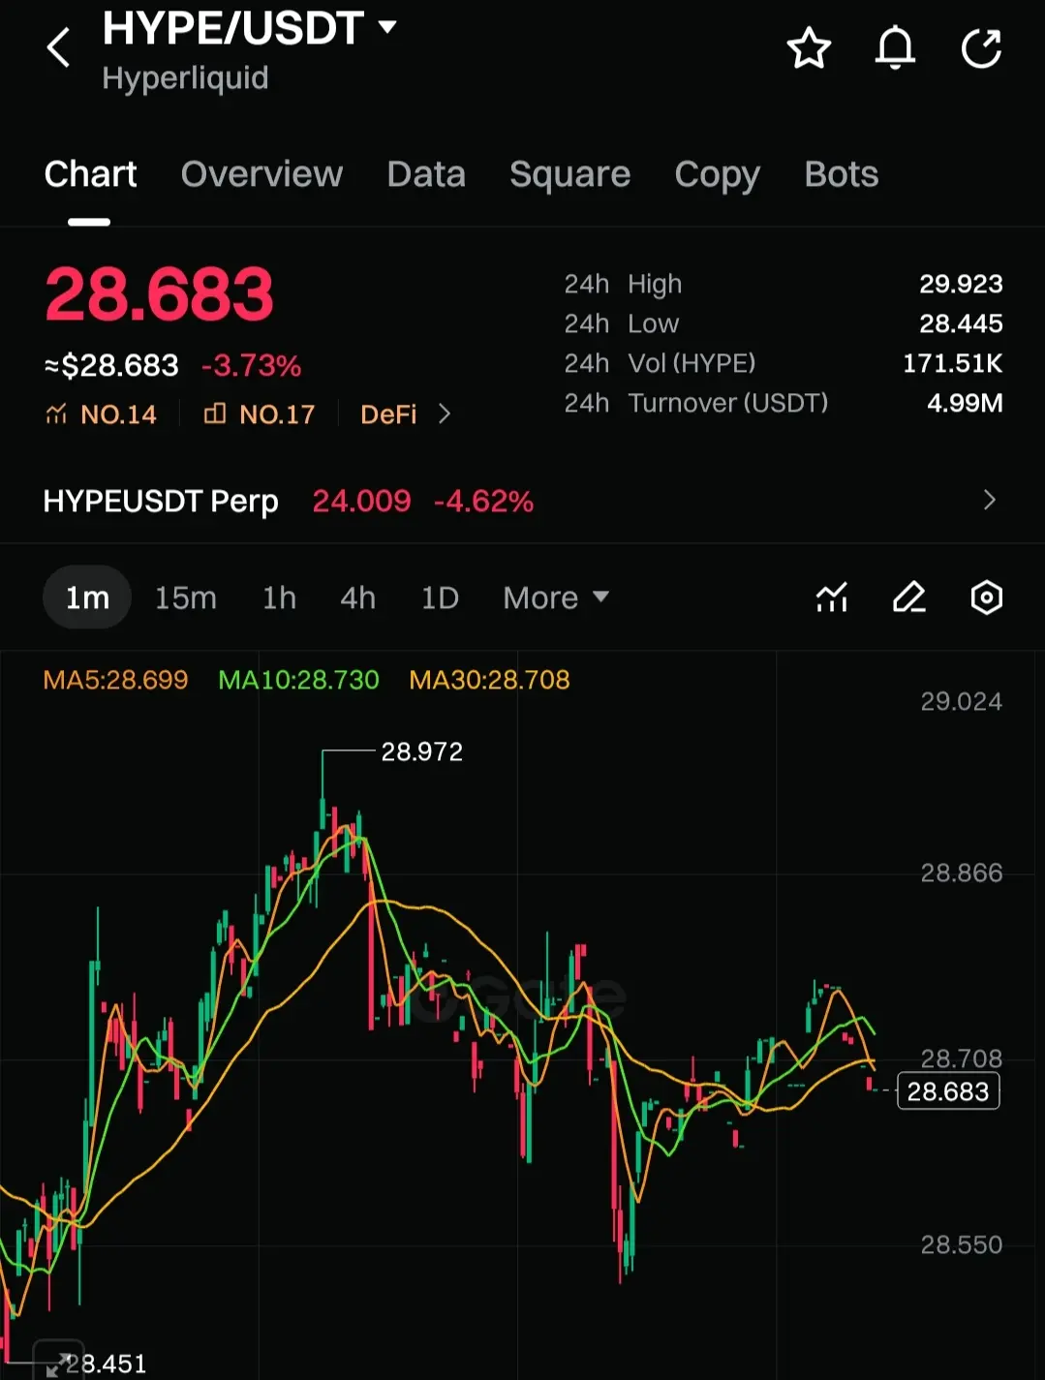This screenshot has width=1045, height=1380.
Task: Tap the current price tag 28.683 on the axis
Action: (x=948, y=1091)
